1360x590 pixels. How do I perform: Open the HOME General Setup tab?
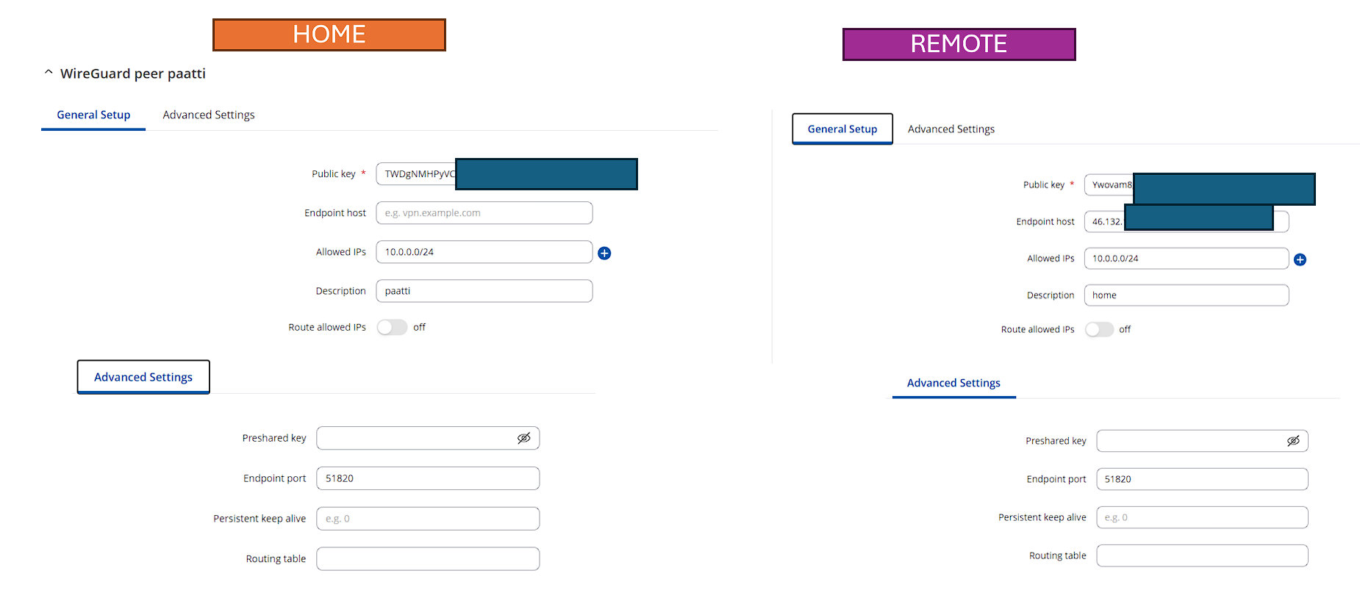[93, 115]
